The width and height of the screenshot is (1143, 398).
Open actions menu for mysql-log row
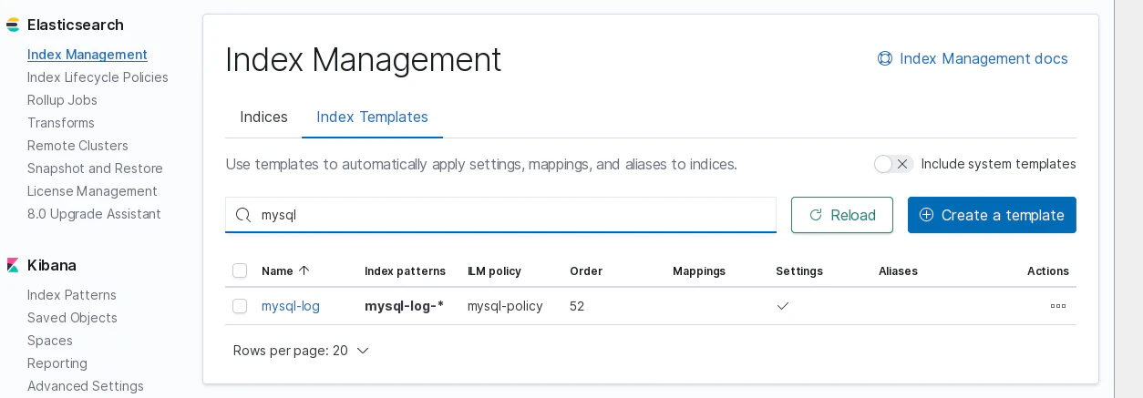(1058, 306)
